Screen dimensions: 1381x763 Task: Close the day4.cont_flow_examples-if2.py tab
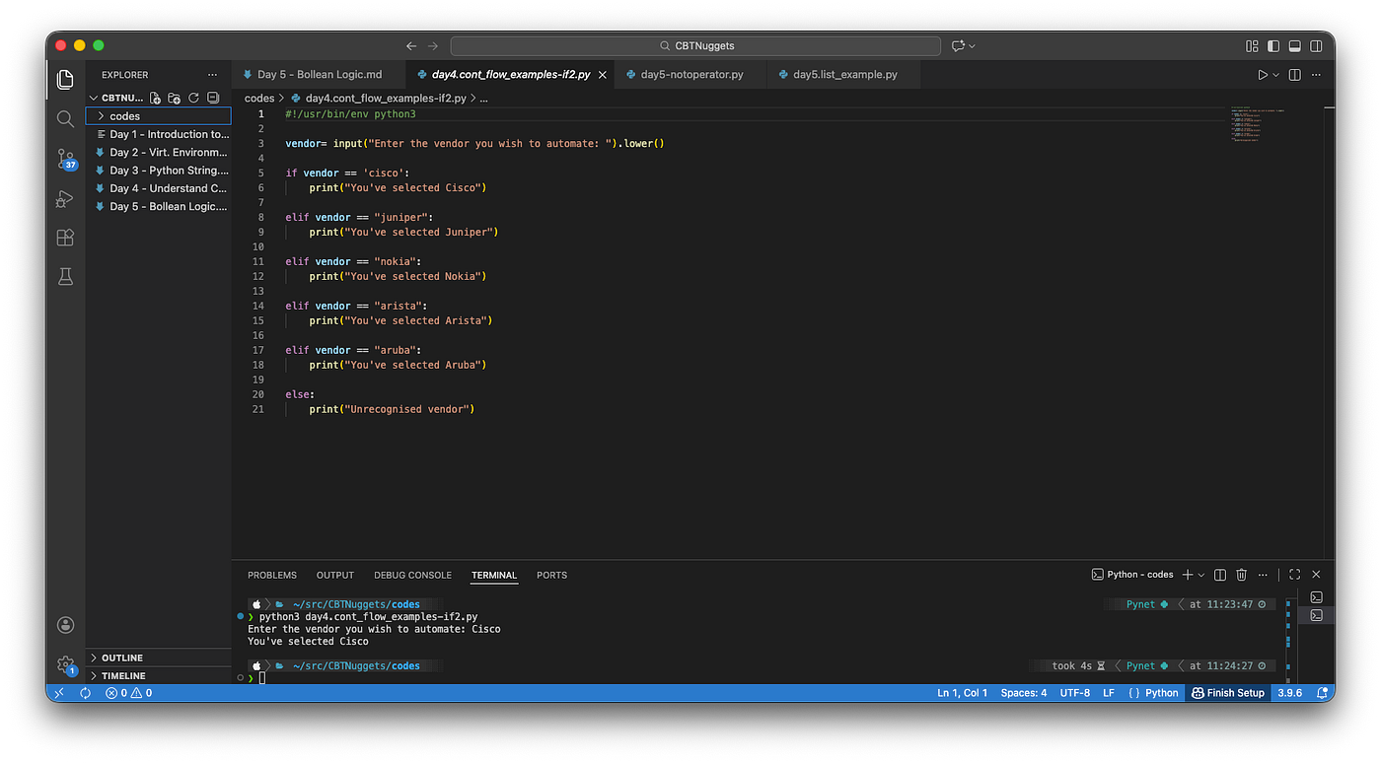(603, 74)
